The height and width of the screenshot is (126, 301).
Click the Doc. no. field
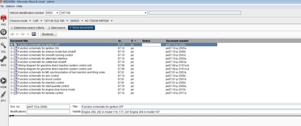click(x=48, y=107)
